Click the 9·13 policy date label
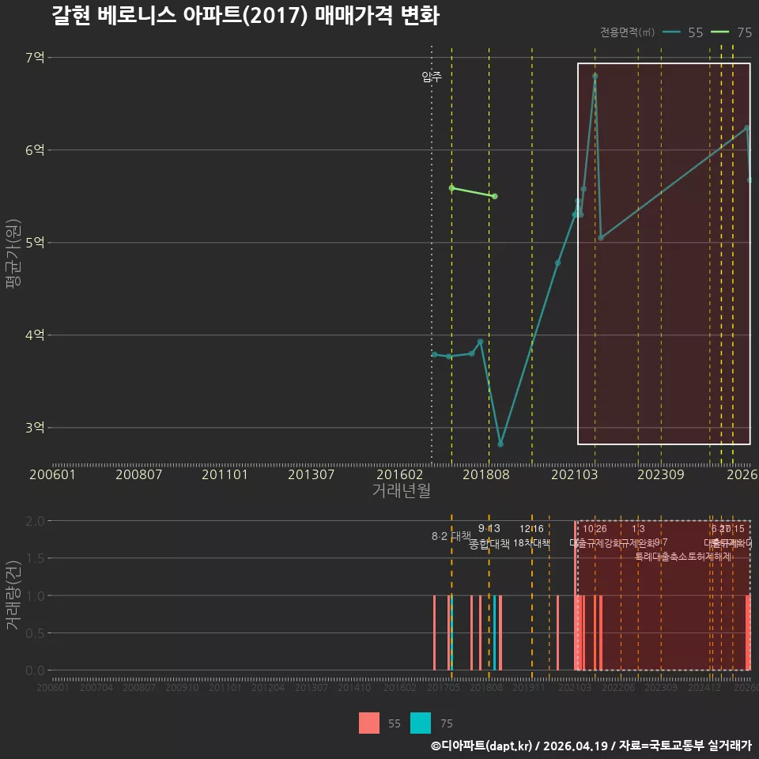This screenshot has height=759, width=759. tap(489, 528)
